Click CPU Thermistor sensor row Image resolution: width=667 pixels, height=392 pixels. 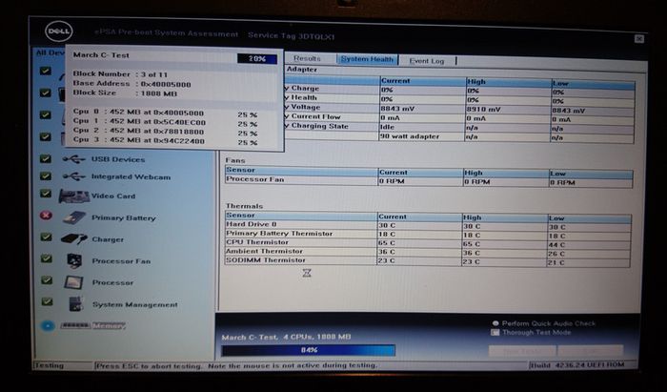coord(428,243)
